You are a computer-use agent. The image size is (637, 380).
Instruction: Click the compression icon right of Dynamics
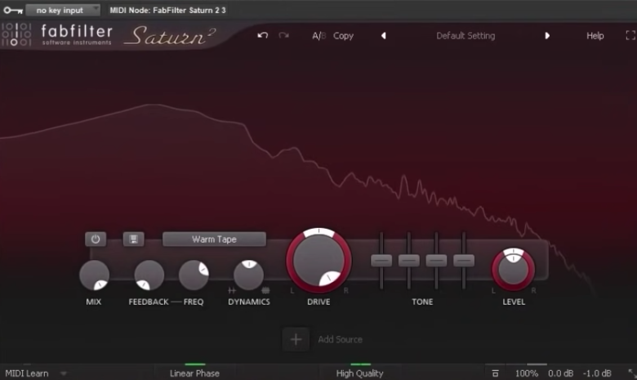(265, 290)
